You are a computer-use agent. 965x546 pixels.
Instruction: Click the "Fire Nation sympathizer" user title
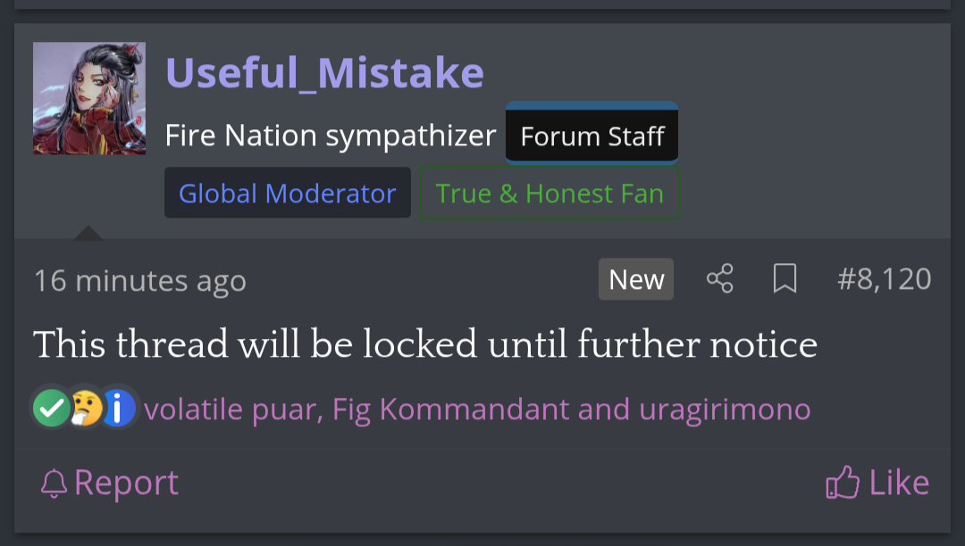tap(330, 136)
